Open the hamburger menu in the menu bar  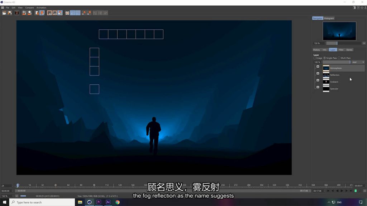[x=3, y=8]
